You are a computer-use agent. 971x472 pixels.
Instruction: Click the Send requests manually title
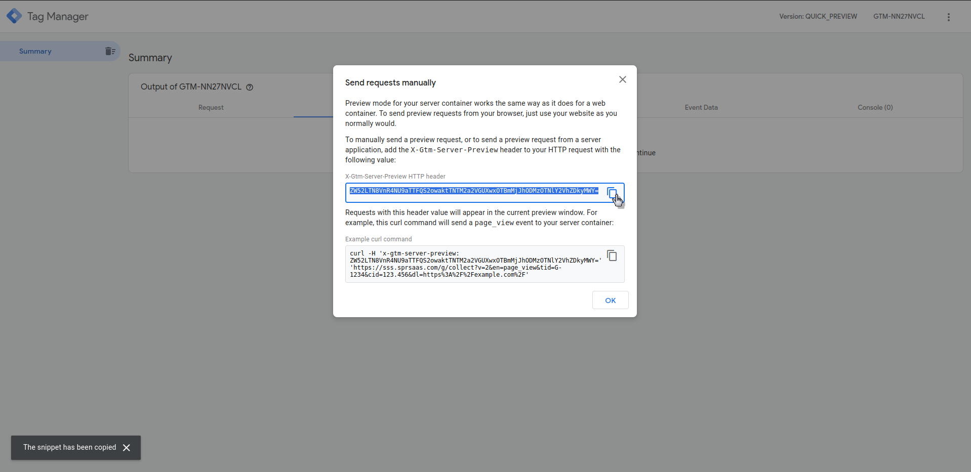click(x=390, y=82)
